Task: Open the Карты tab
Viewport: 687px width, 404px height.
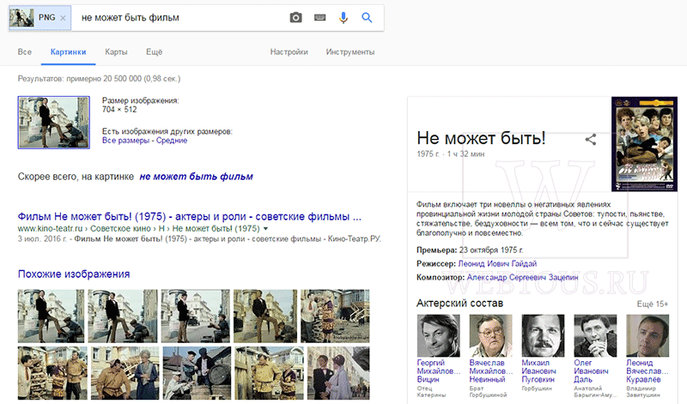Action: pyautogui.click(x=116, y=51)
